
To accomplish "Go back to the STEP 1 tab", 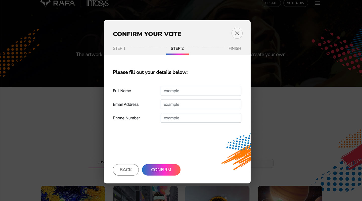I will tap(119, 48).
